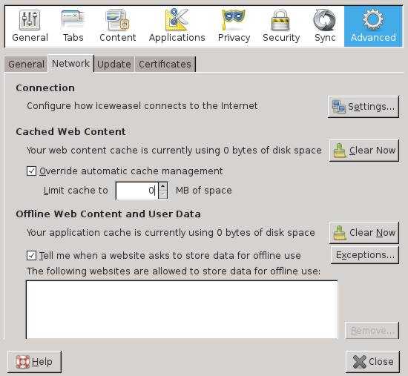Switch to the Update sub-tab
408x376 pixels.
click(114, 64)
